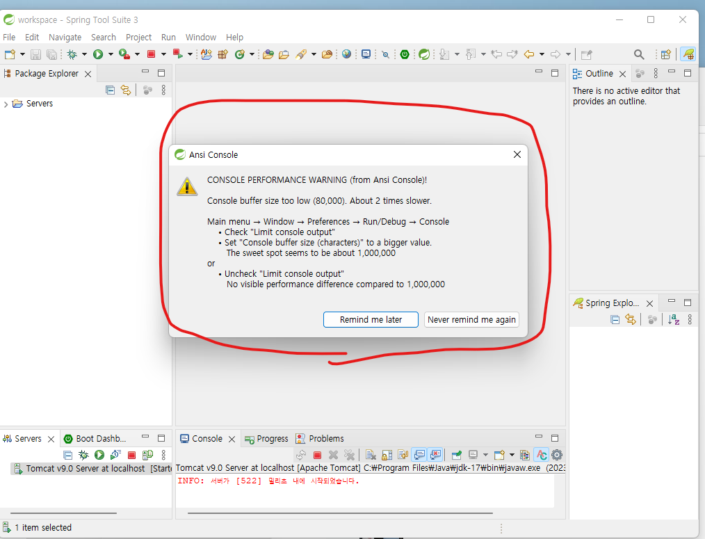Open the Navigate menu
This screenshot has width=705, height=539.
pos(65,38)
